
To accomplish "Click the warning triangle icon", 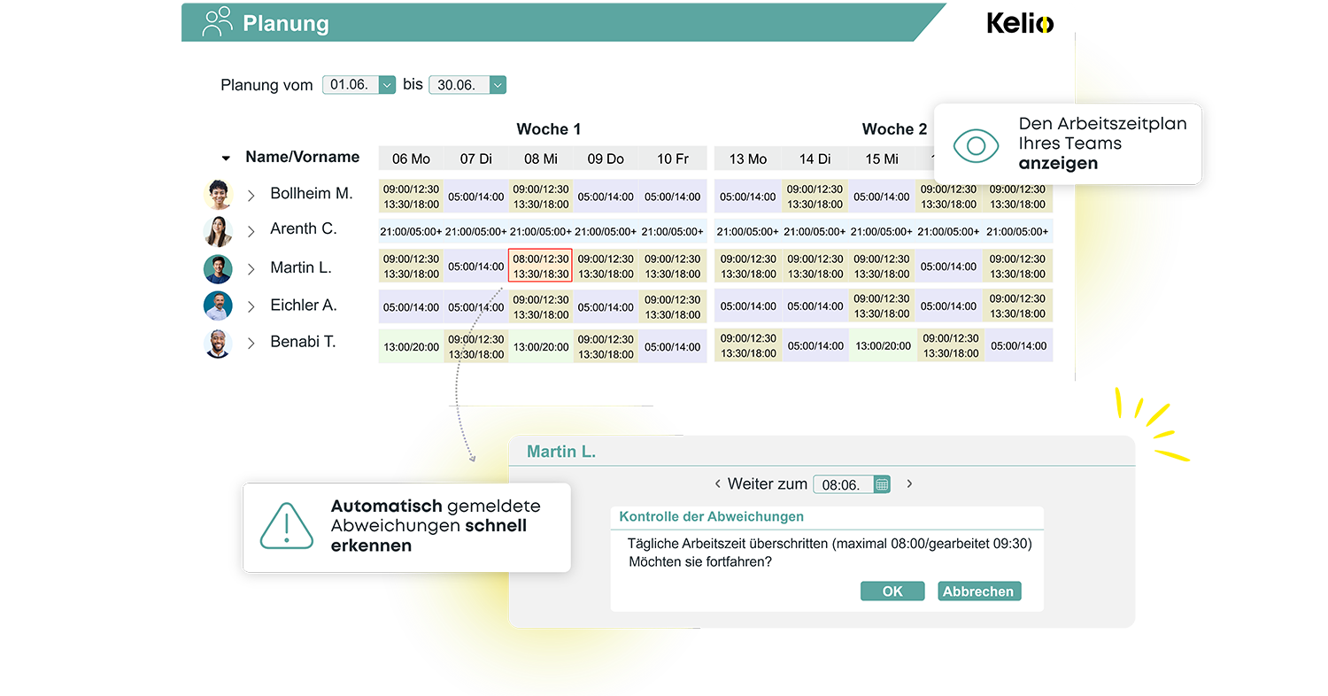I will (286, 526).
